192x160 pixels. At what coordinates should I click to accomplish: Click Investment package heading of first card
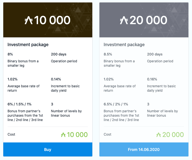(28, 45)
